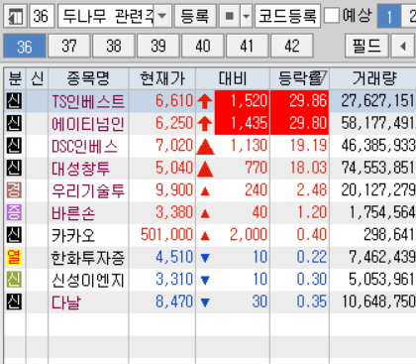Viewport: 416px width, 364px height.
Task: Select stock name 한화투자증
Action: tap(88, 258)
